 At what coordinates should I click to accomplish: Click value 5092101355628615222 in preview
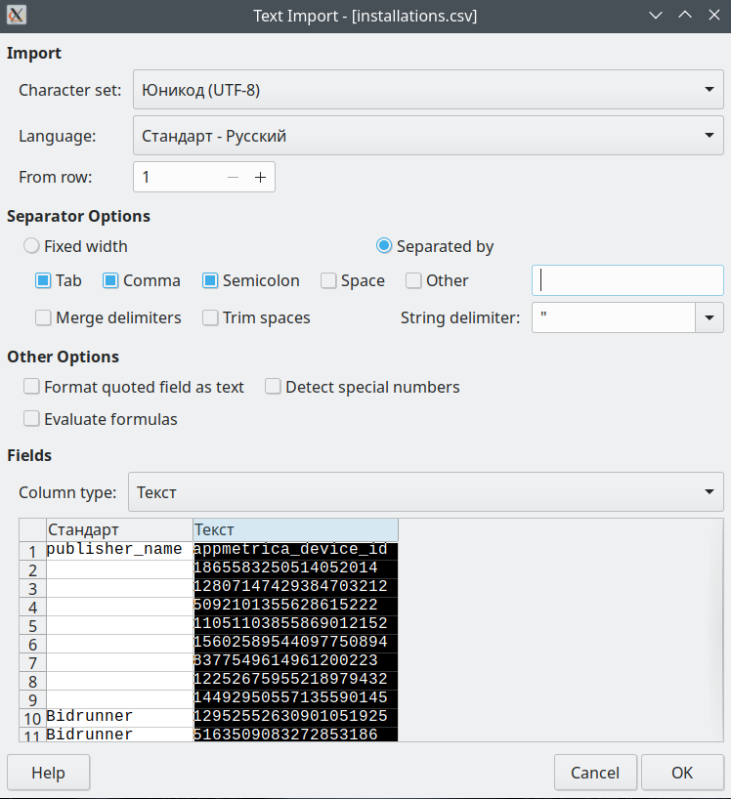[296, 605]
